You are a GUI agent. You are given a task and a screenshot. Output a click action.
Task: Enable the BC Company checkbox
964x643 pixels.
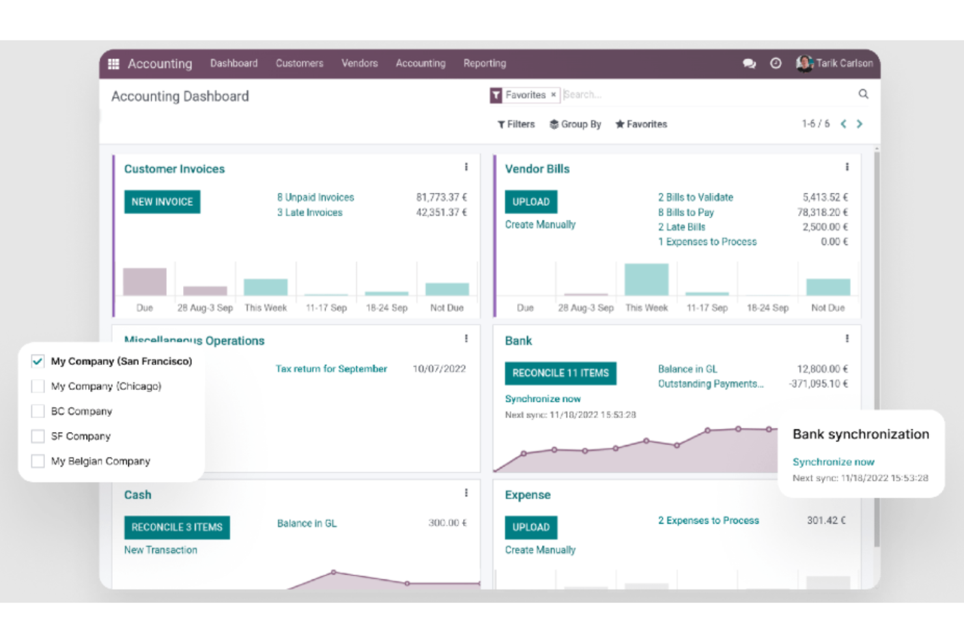[x=37, y=411]
